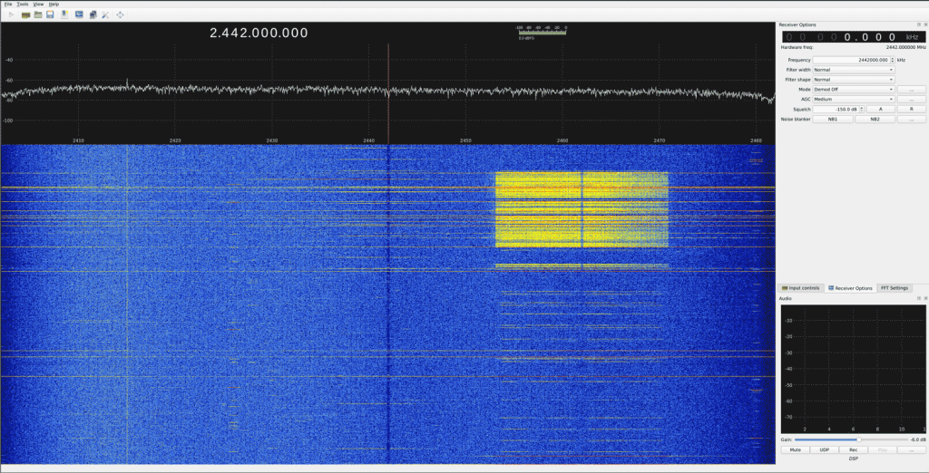This screenshot has height=473, width=929.
Task: Click the red center frequency marker line
Action: click(x=388, y=93)
